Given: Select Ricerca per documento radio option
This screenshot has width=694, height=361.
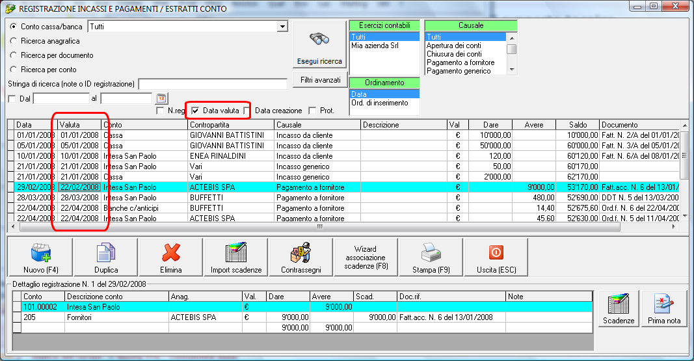Looking at the screenshot, I should (13, 55).
